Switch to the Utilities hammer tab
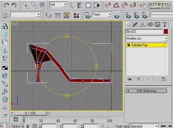The height and width of the screenshot is (128, 173). (x=165, y=25)
